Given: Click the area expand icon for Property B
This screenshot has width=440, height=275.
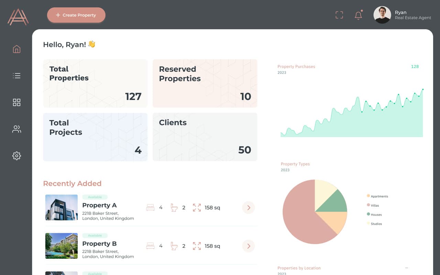Looking at the screenshot, I should [x=197, y=246].
